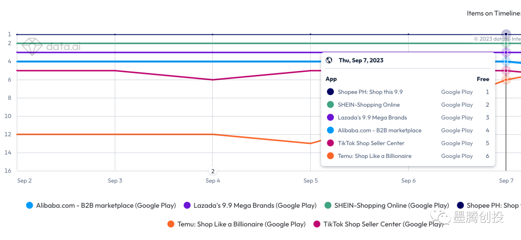Toggle Lazada's 9.9 Mega Brands legend series
Viewport: 521px width, 240px height.
pyautogui.click(x=250, y=205)
